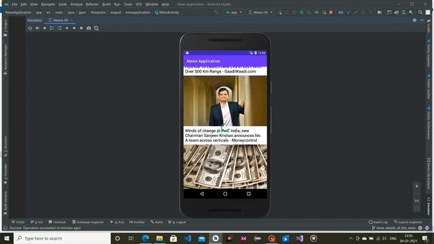Click Attach Debugger to Android Process icon

(x=323, y=12)
